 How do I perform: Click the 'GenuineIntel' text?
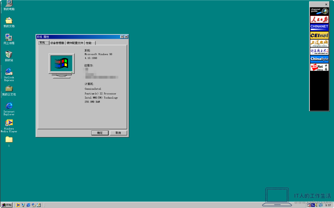tap(93, 89)
